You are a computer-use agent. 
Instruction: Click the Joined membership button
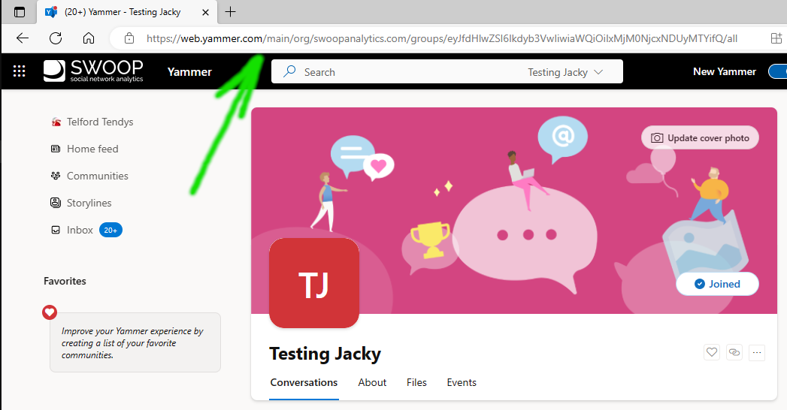tap(717, 284)
